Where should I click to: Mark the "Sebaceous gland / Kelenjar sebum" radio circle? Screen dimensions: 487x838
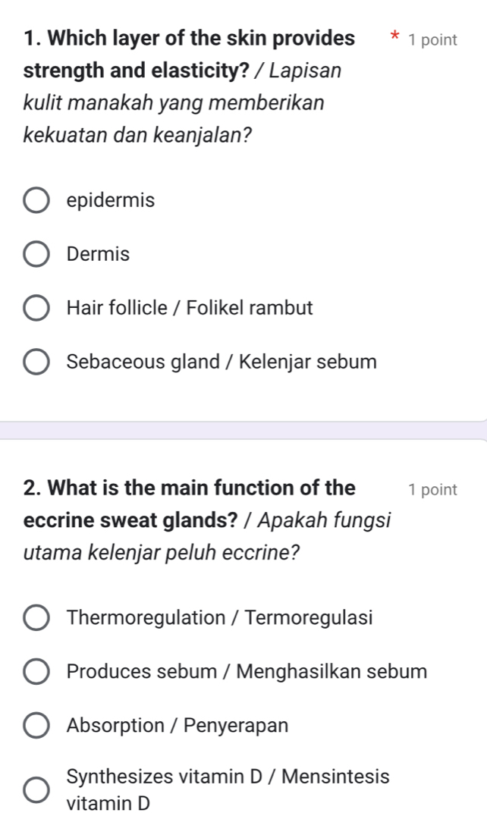point(36,363)
